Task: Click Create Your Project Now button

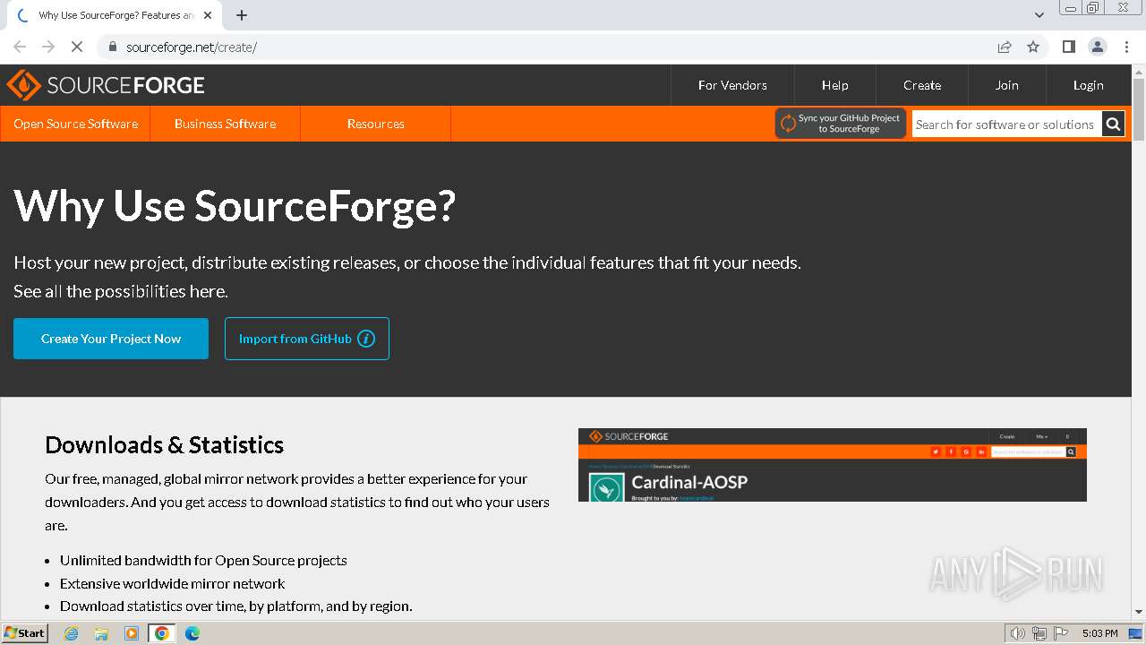Action: [111, 339]
